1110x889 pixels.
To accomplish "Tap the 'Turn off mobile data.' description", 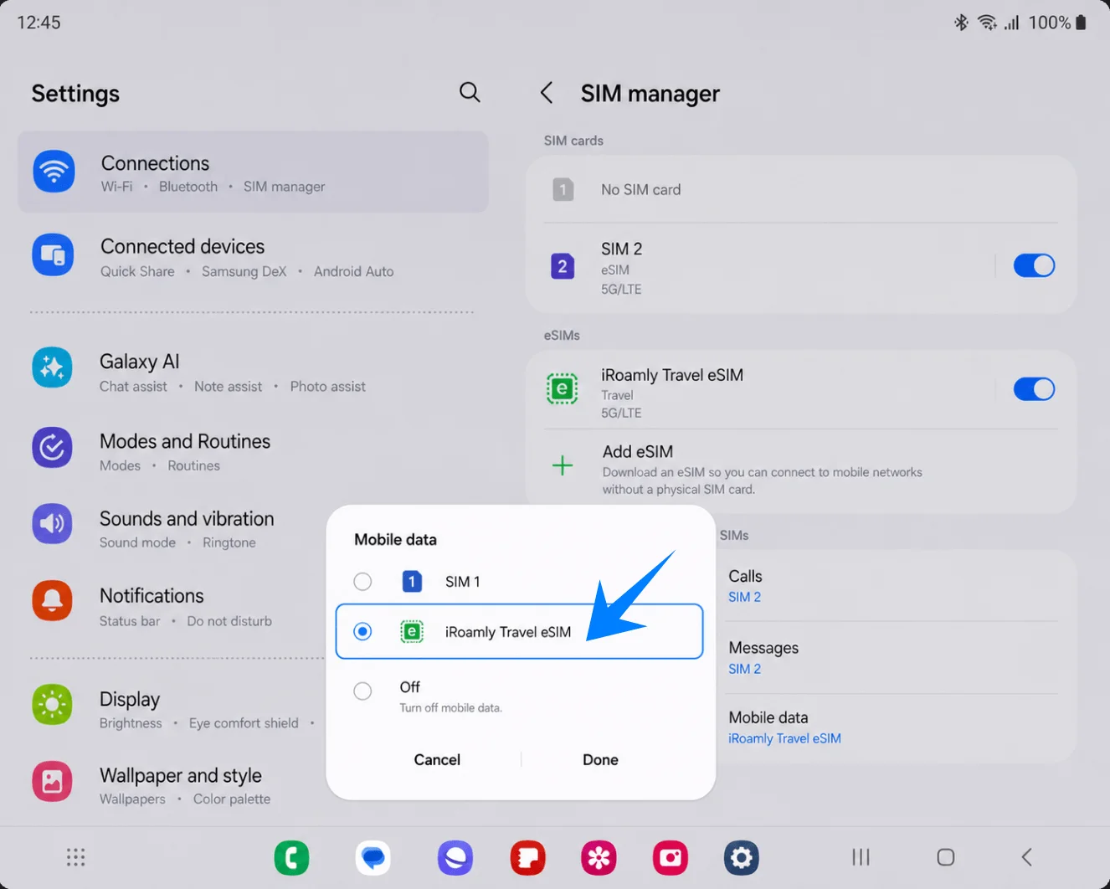I will pos(450,708).
